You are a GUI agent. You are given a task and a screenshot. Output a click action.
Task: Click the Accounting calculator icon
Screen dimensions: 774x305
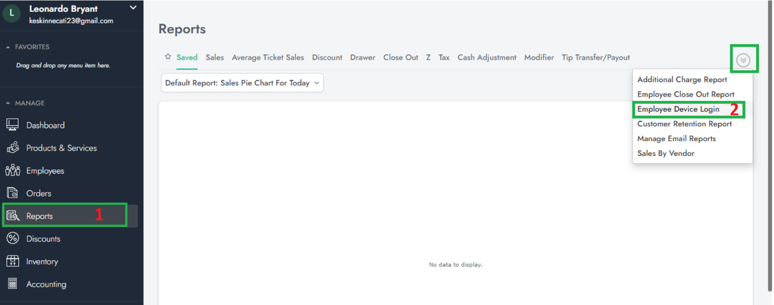click(12, 284)
